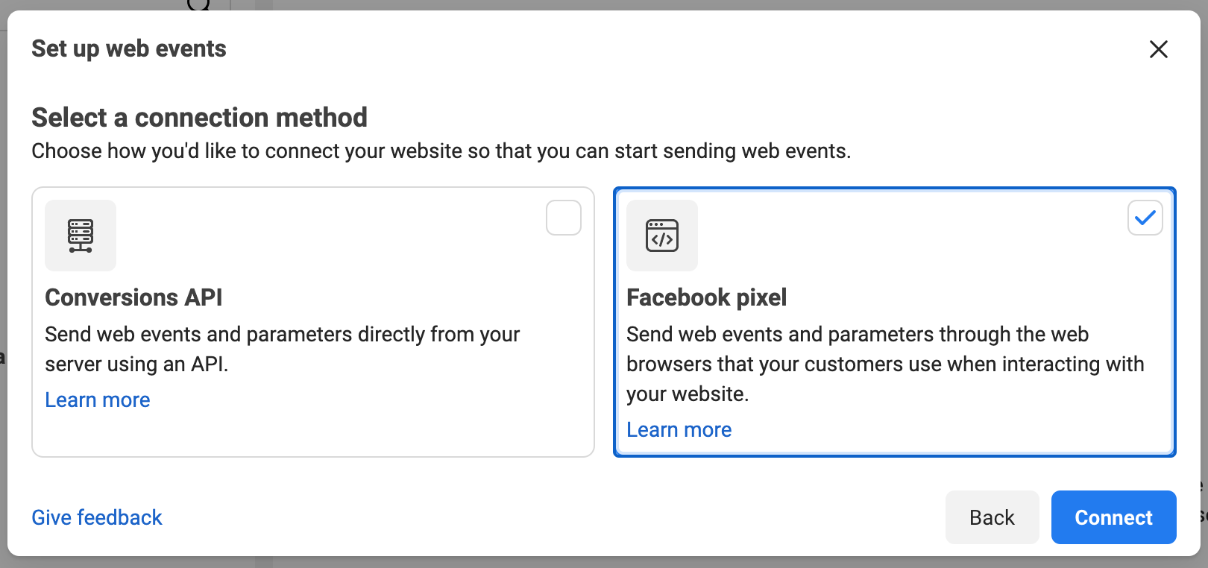Open Learn more under Facebook pixel
Screen dimensions: 1208x568
tap(679, 430)
